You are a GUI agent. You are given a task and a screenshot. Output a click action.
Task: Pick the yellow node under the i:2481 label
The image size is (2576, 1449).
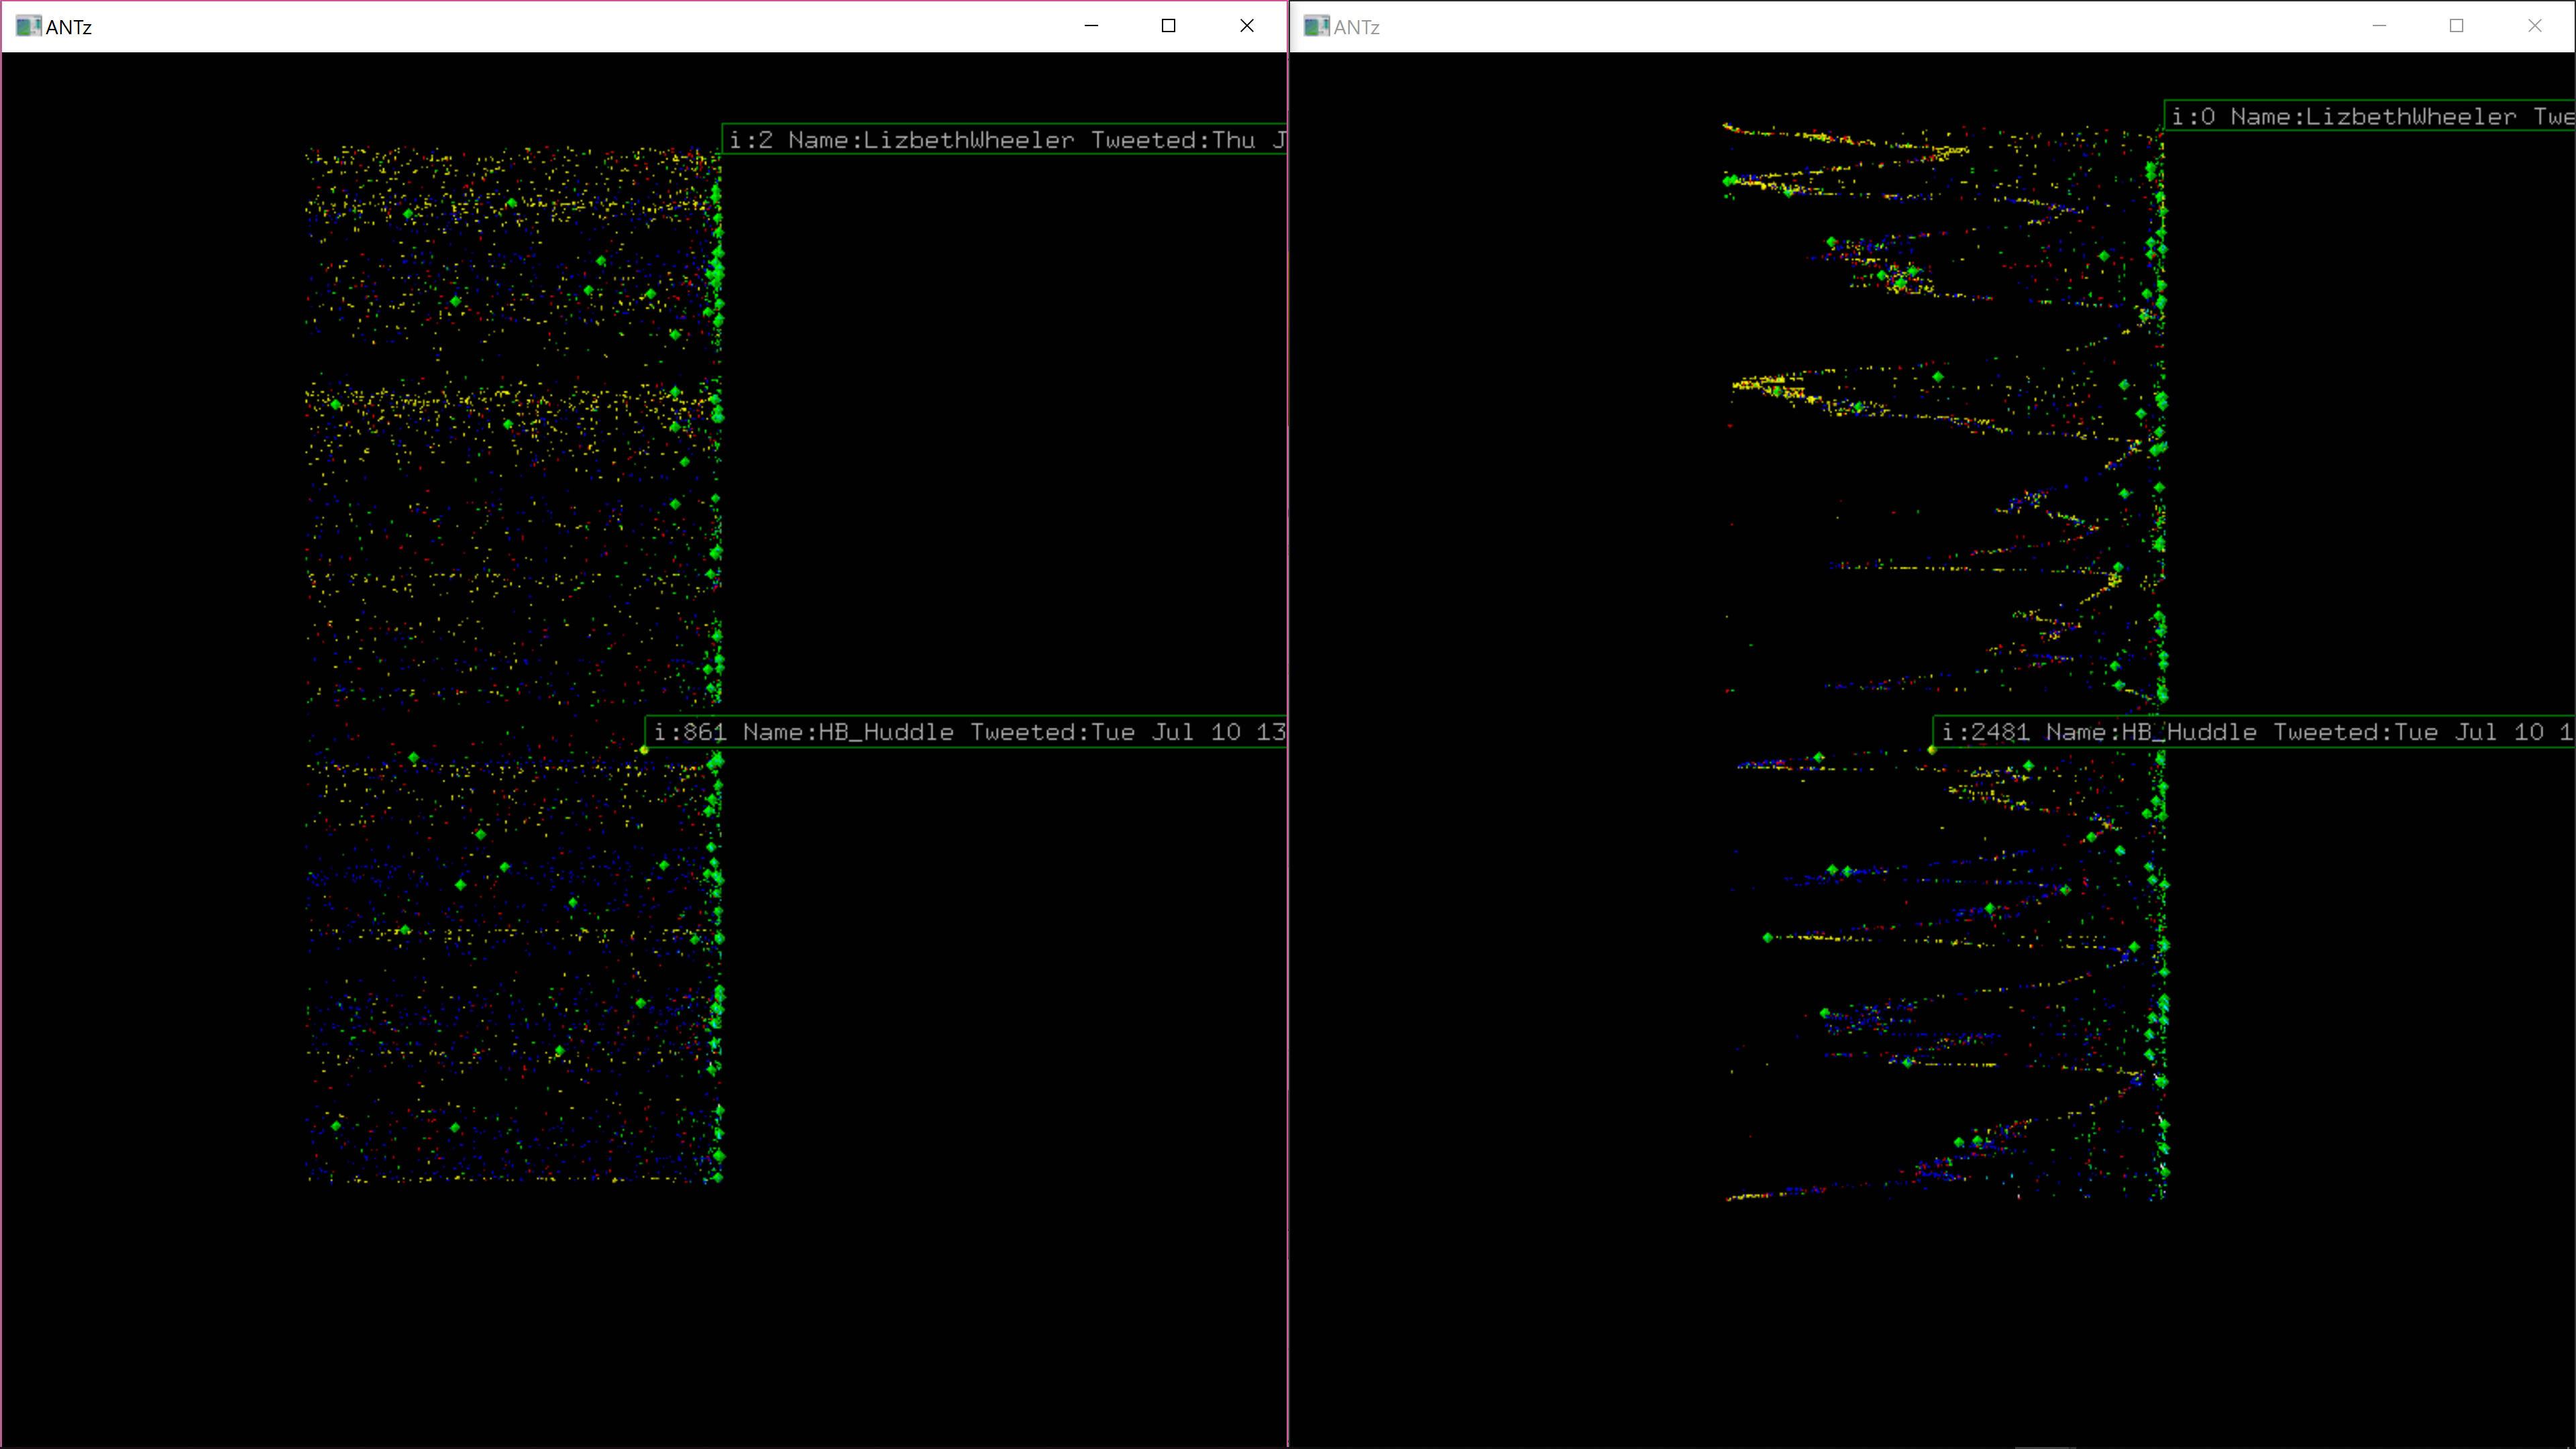[1932, 750]
